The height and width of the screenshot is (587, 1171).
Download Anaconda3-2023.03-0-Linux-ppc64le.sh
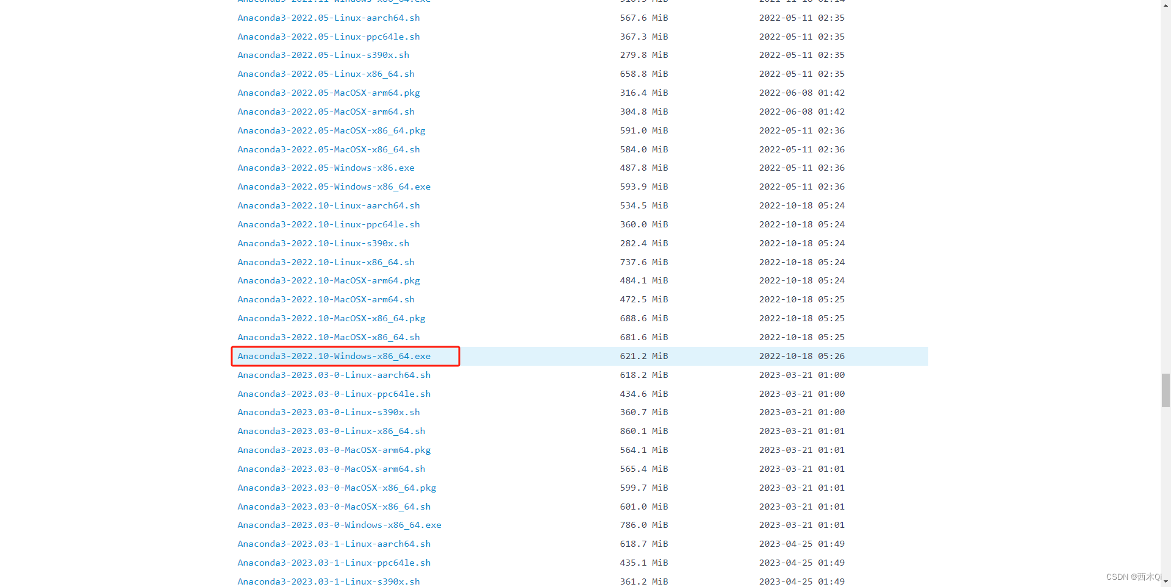[x=334, y=394]
